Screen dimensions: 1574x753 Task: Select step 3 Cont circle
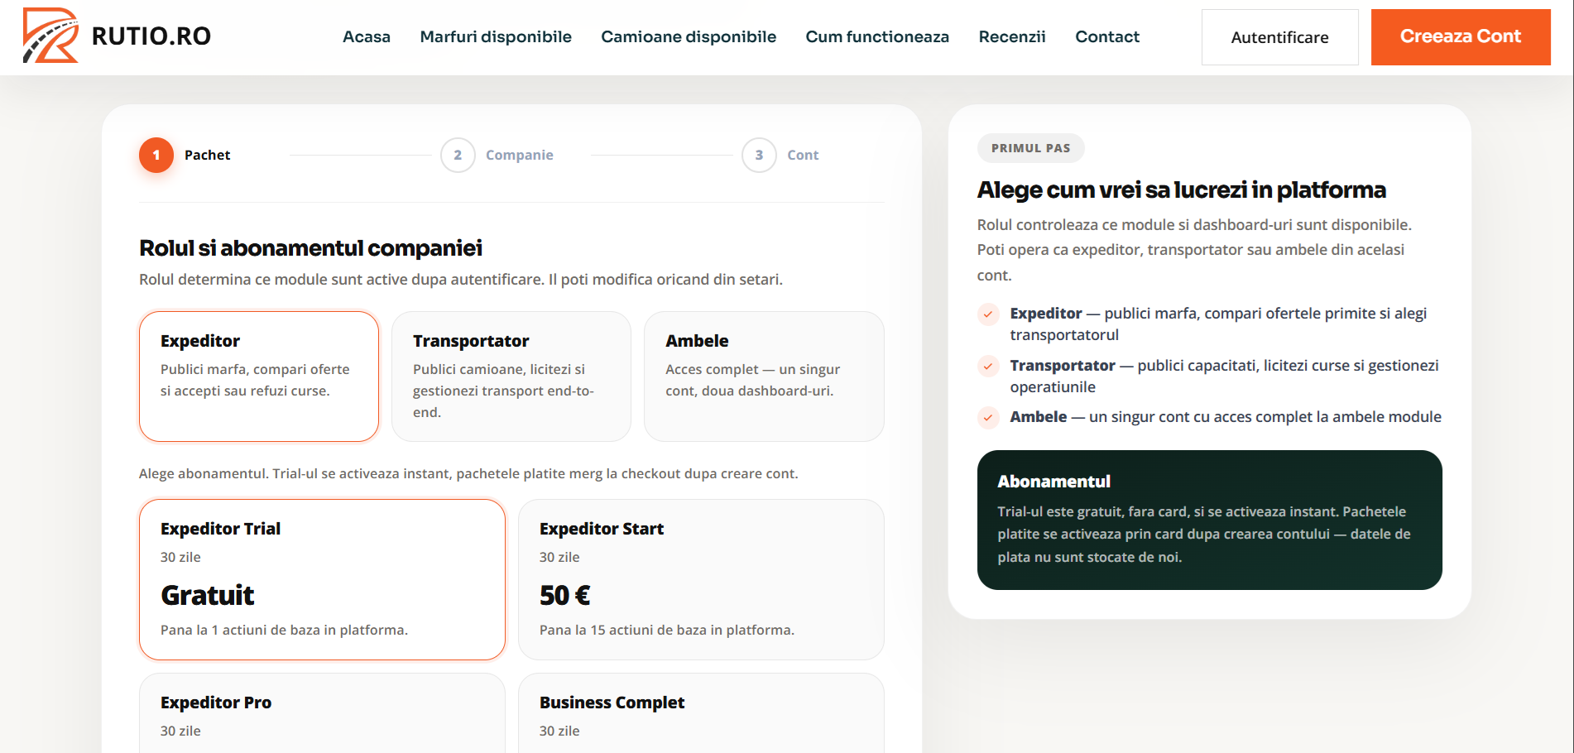click(759, 155)
